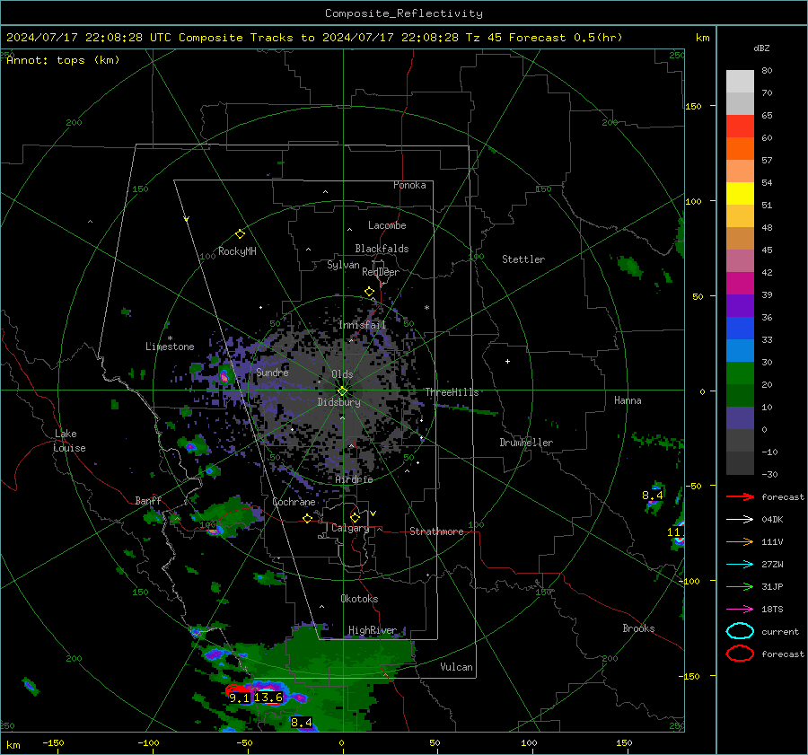The width and height of the screenshot is (808, 755).
Task: Click the Lacombe label
Action: click(387, 225)
